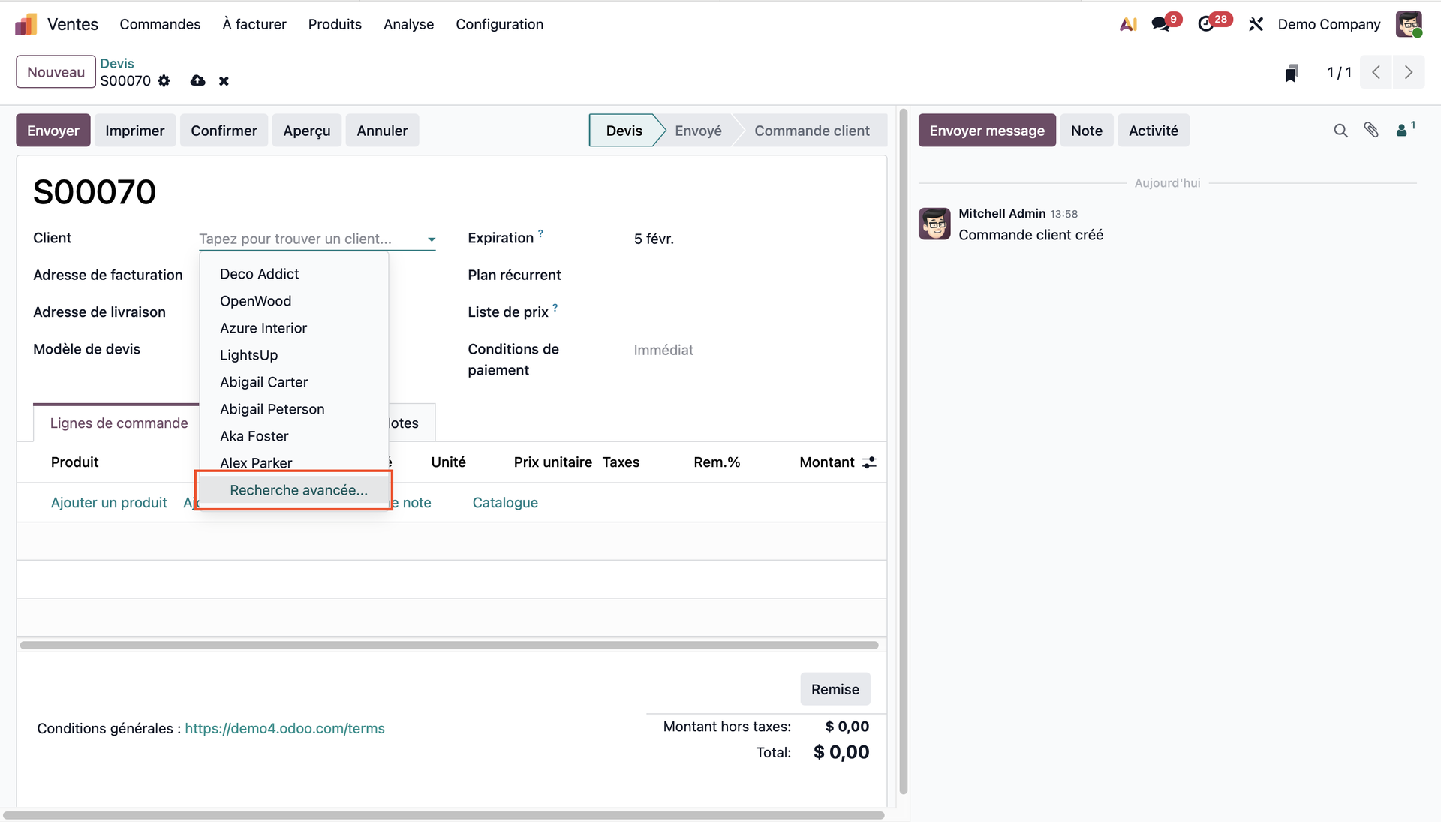1441x822 pixels.
Task: Click the gear icon beside S00070
Action: 164,81
